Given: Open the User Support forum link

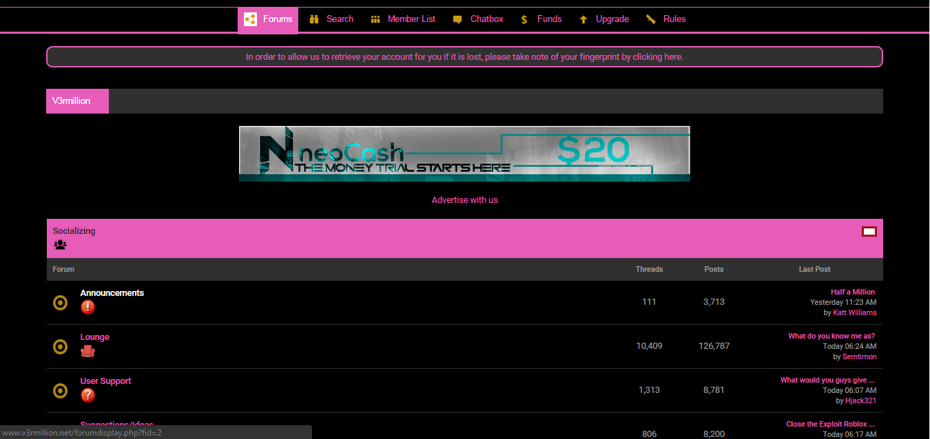Looking at the screenshot, I should [x=105, y=381].
